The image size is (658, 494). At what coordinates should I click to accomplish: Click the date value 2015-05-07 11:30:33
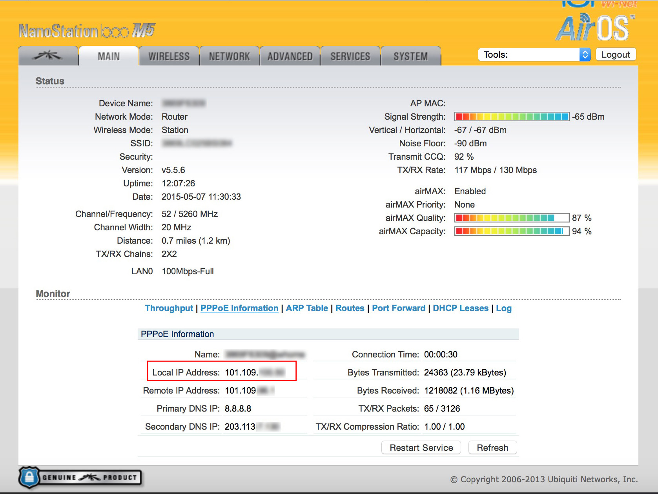tap(201, 197)
